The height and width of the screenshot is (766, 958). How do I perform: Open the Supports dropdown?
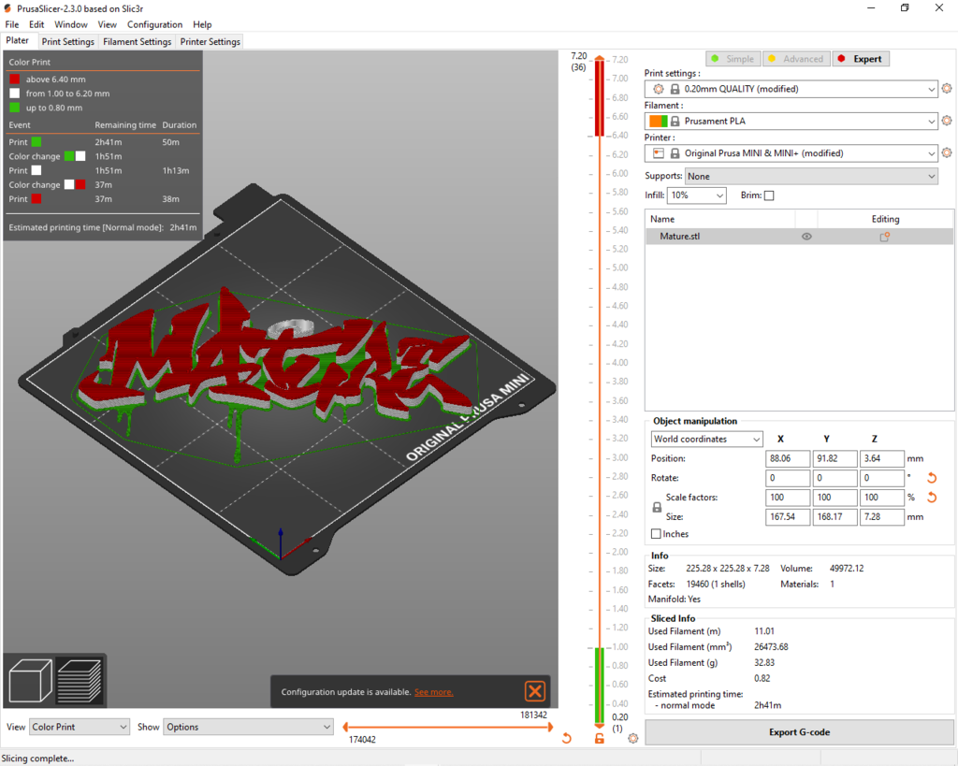click(x=811, y=177)
